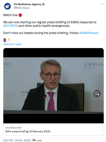Click the pointing-down hand emoji
This screenshot has height=142, width=106.
click(9, 40)
